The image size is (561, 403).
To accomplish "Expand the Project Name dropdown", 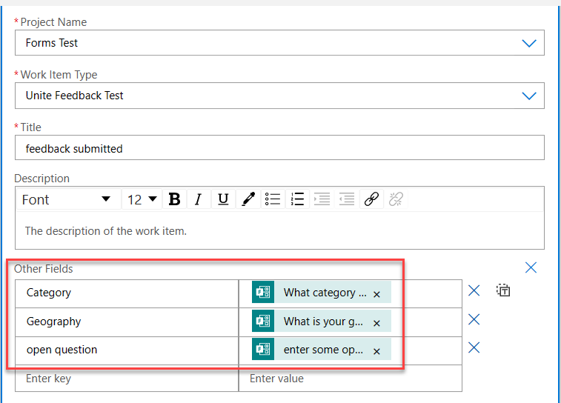I will tap(528, 44).
